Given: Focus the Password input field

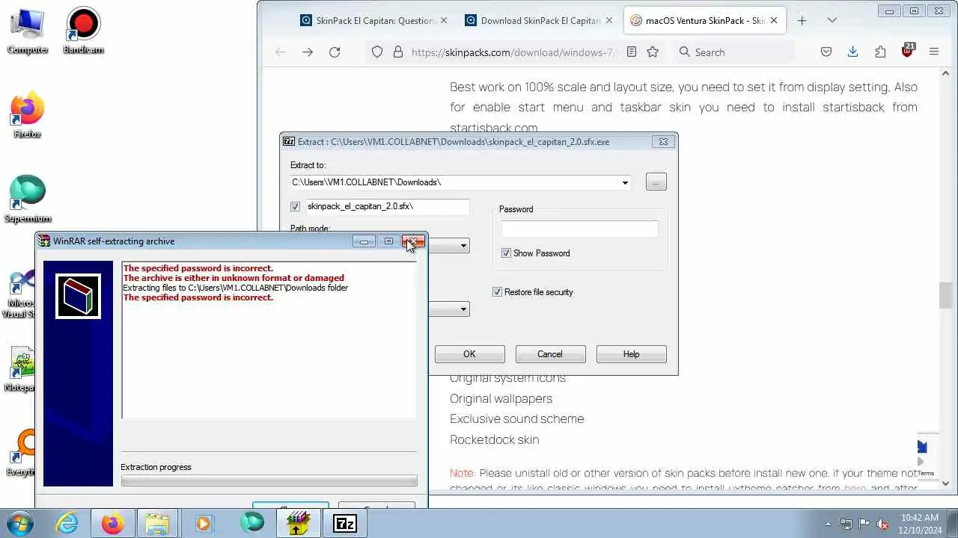Looking at the screenshot, I should (x=579, y=229).
